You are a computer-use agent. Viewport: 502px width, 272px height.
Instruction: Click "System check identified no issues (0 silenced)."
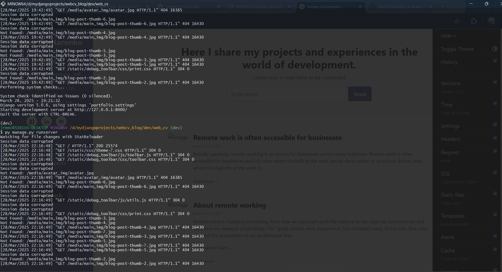point(56,96)
